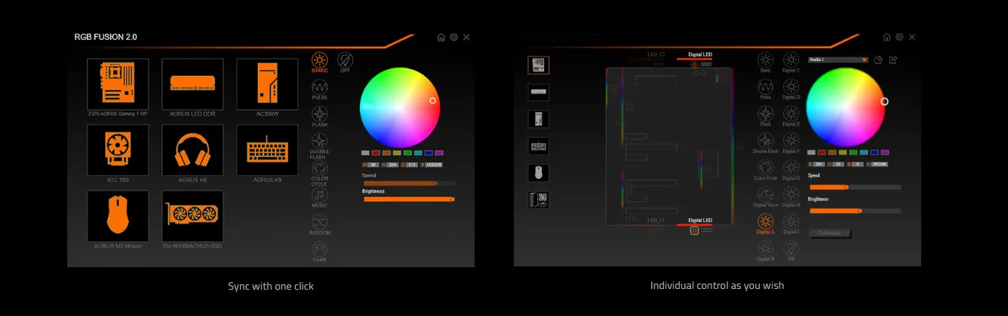Select the AORUS K9 keyboard tile
The width and height of the screenshot is (1008, 316).
pyautogui.click(x=267, y=150)
